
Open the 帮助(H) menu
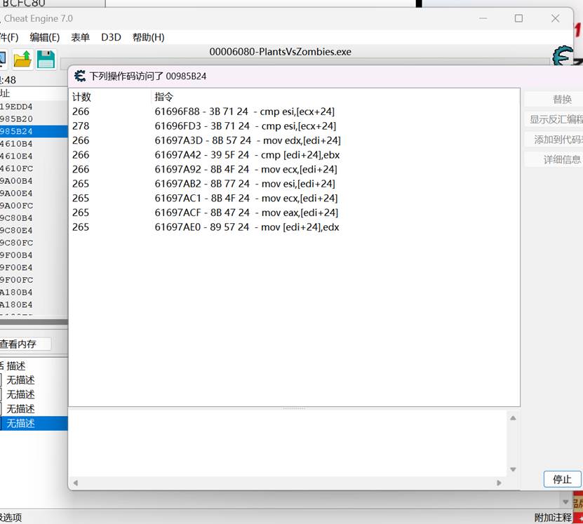tap(148, 37)
